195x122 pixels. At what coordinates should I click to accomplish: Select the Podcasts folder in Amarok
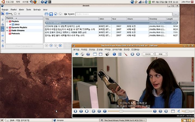tap(14, 34)
